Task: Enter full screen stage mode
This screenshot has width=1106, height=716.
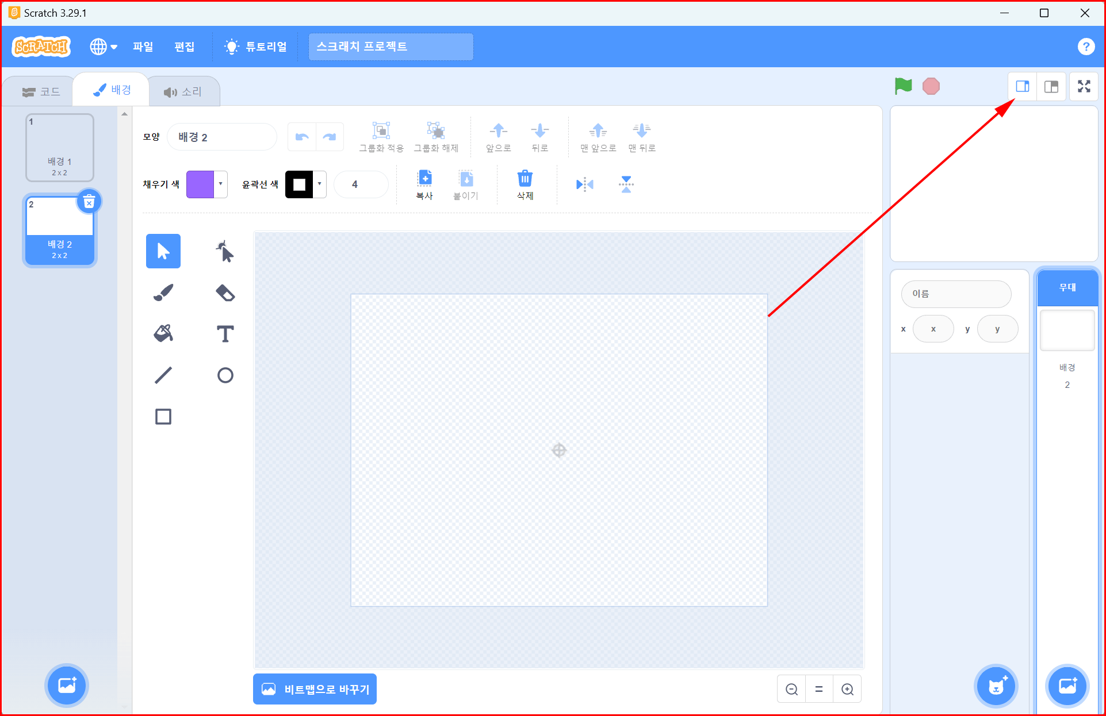Action: [1084, 87]
